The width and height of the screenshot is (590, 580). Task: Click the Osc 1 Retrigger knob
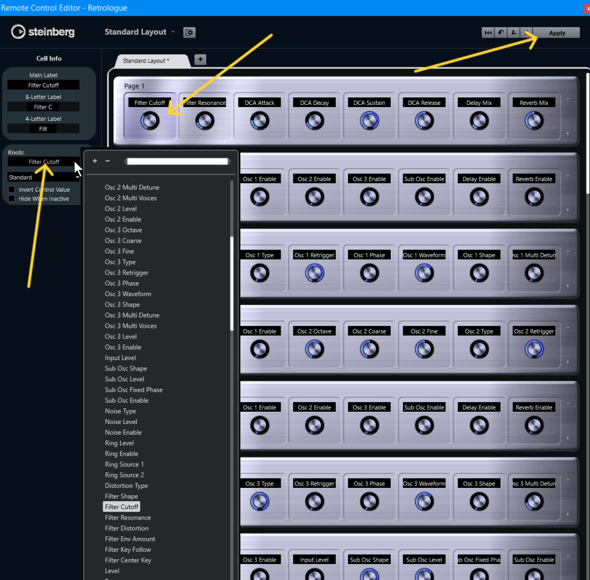pyautogui.click(x=315, y=274)
